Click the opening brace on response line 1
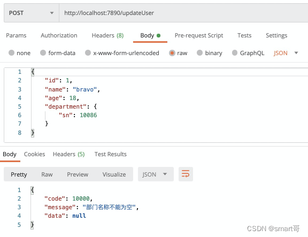 click(32, 190)
